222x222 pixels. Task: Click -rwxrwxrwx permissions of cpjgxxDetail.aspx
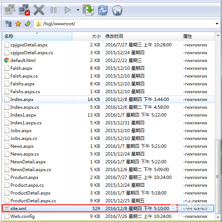[195, 45]
